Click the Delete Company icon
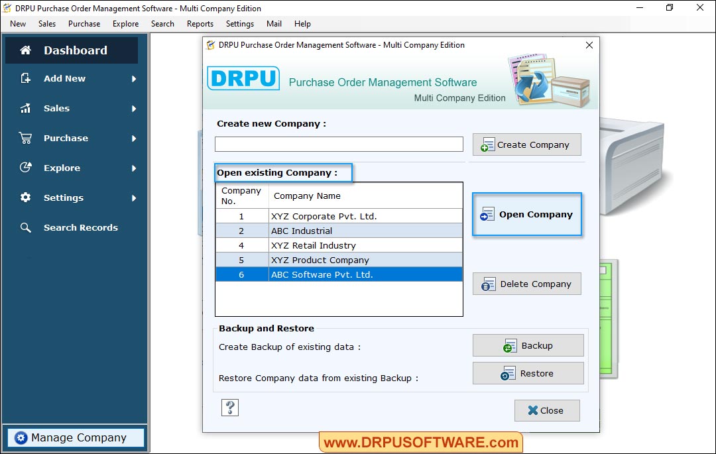Screen dimensions: 716x454 (488, 284)
